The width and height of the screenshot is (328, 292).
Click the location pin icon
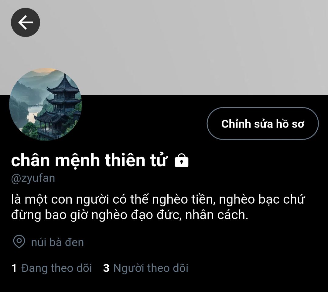19,242
